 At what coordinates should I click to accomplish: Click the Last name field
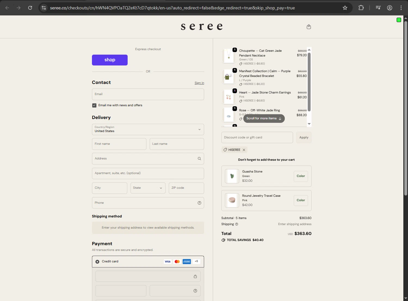[177, 144]
